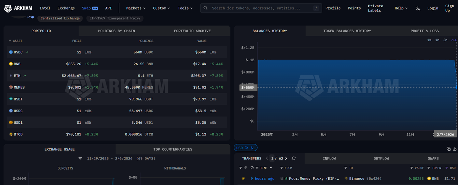
Task: Click the filter icon beside FROM
Action: 281,168
